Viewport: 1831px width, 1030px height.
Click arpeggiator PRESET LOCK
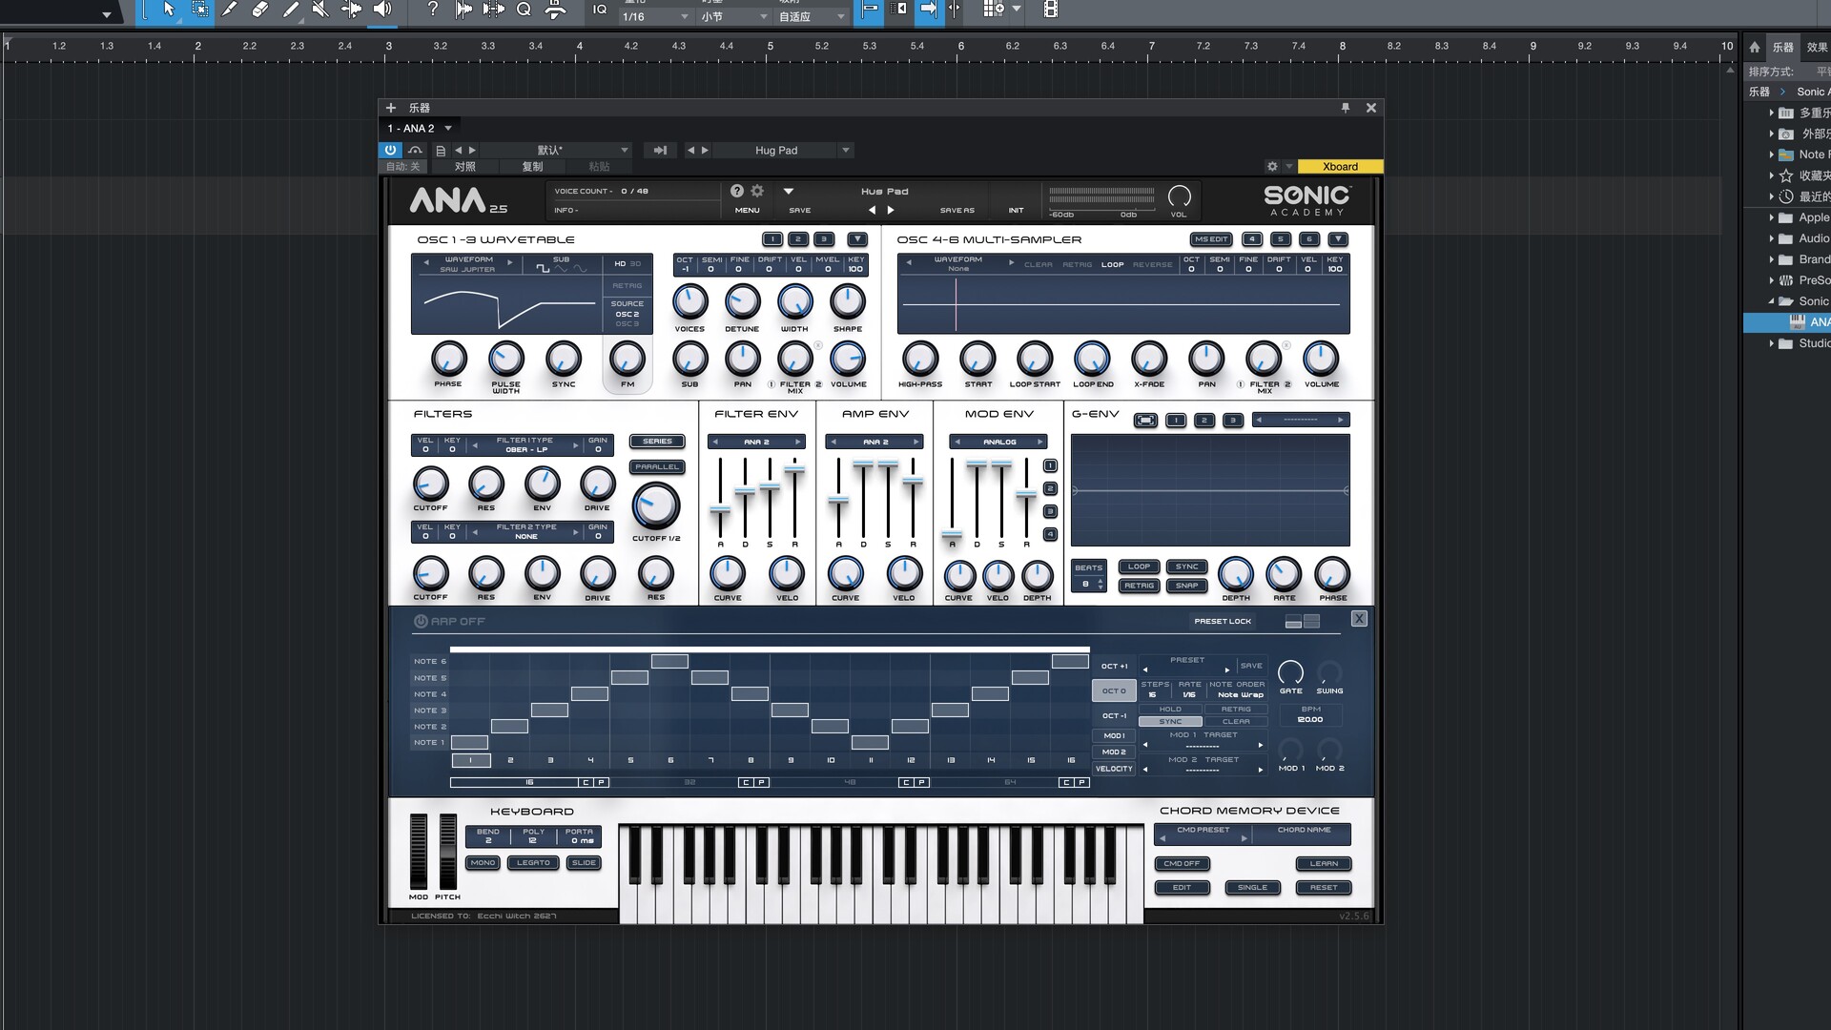(1223, 621)
